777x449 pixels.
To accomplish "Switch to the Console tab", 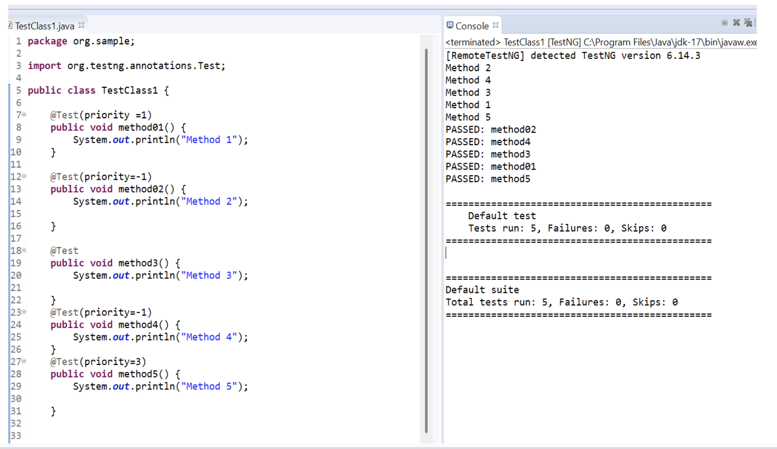I will pos(471,26).
